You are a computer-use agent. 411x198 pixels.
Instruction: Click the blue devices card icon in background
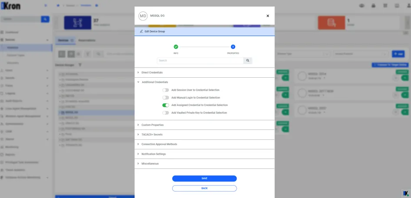click(77, 23)
